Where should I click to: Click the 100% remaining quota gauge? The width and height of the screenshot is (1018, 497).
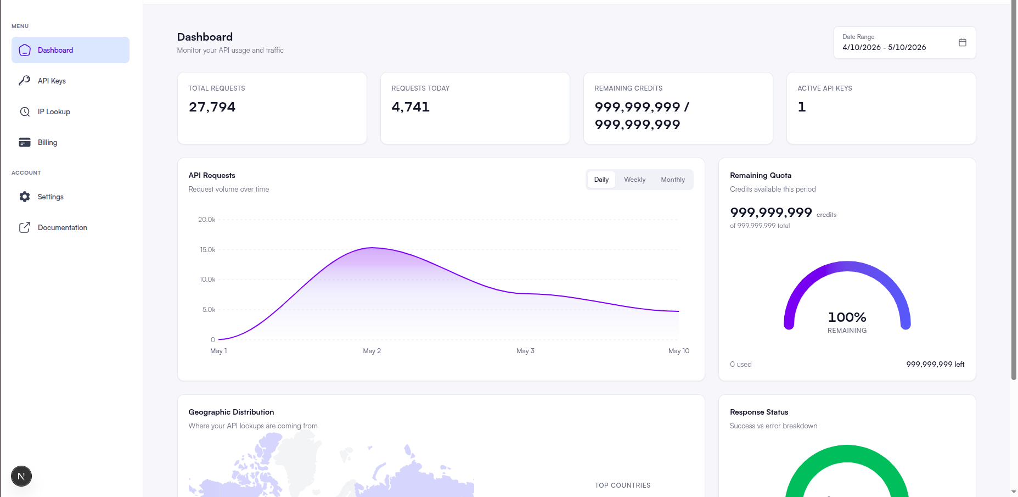[x=847, y=297]
